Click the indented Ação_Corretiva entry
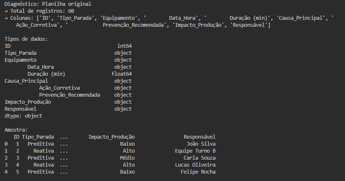The width and height of the screenshot is (345, 181). click(59, 88)
